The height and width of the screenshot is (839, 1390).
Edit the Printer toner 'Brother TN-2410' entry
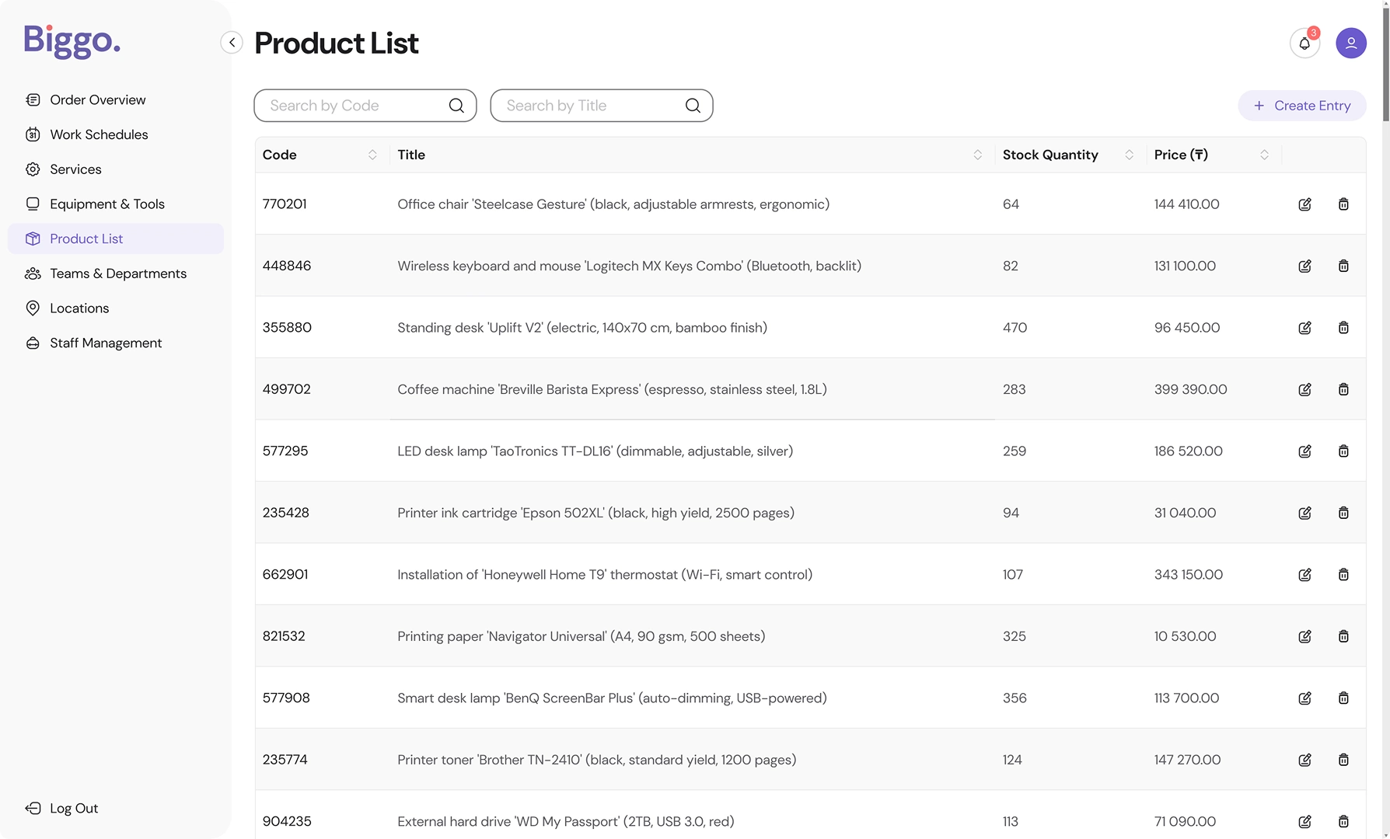tap(1304, 760)
